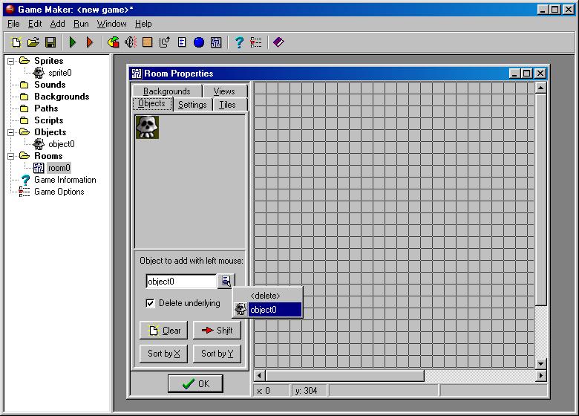This screenshot has height=416, width=579.
Task: Add a sprite using Pacman icon
Action: (113, 42)
